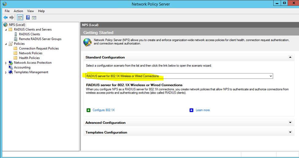The image size is (299, 158).
Task: Open the View menu
Action: coord(30,11)
